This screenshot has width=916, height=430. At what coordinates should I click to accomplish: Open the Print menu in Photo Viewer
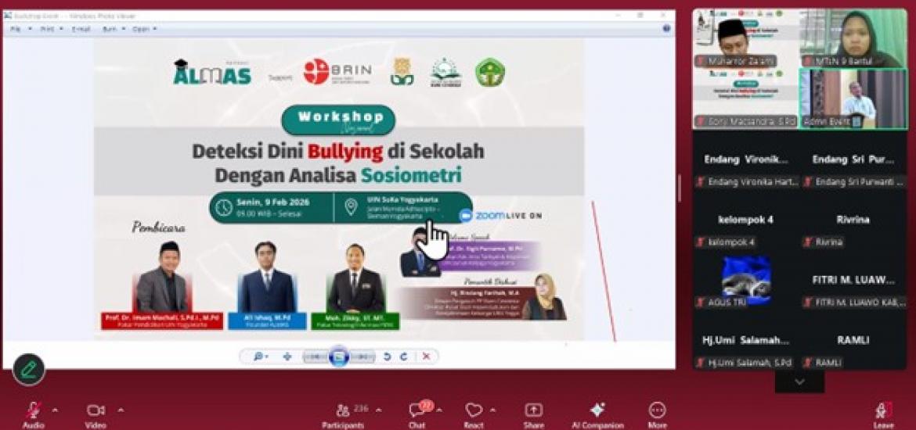50,28
